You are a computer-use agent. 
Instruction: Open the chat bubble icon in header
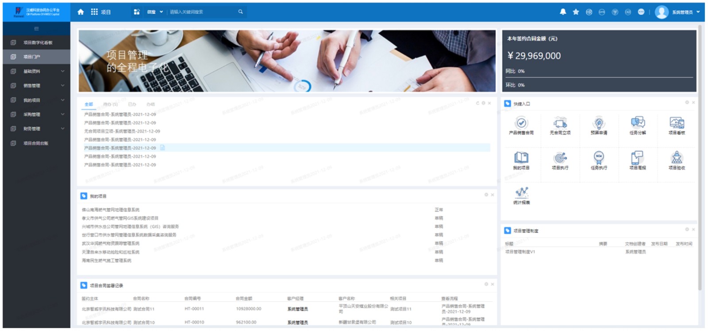pos(641,12)
